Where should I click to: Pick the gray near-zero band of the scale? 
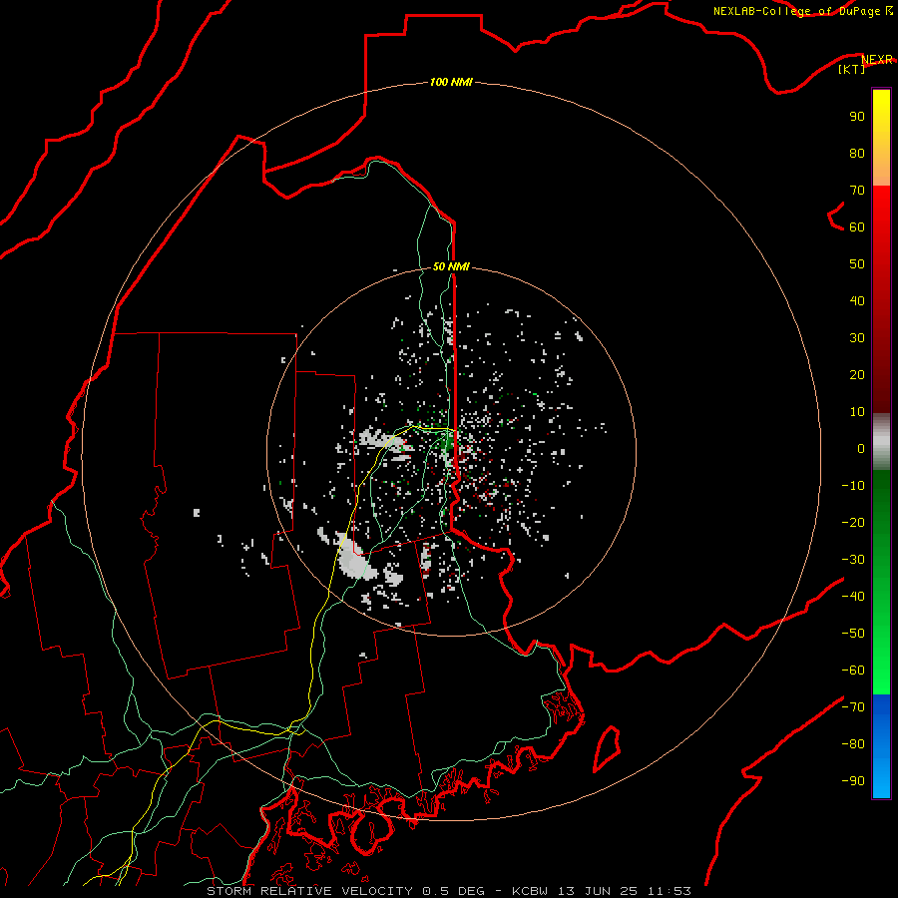[881, 442]
